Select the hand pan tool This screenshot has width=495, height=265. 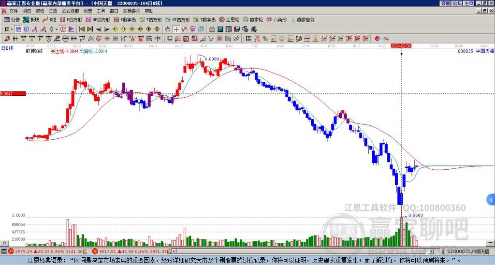point(168,29)
